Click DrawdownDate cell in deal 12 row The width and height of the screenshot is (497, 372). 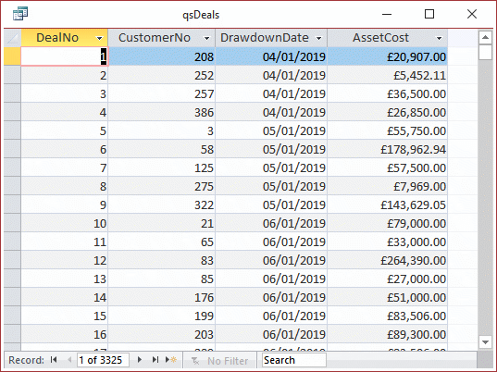pyautogui.click(x=271, y=260)
